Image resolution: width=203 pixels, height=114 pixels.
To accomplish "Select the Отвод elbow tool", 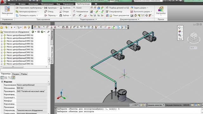I will pos(49,11).
